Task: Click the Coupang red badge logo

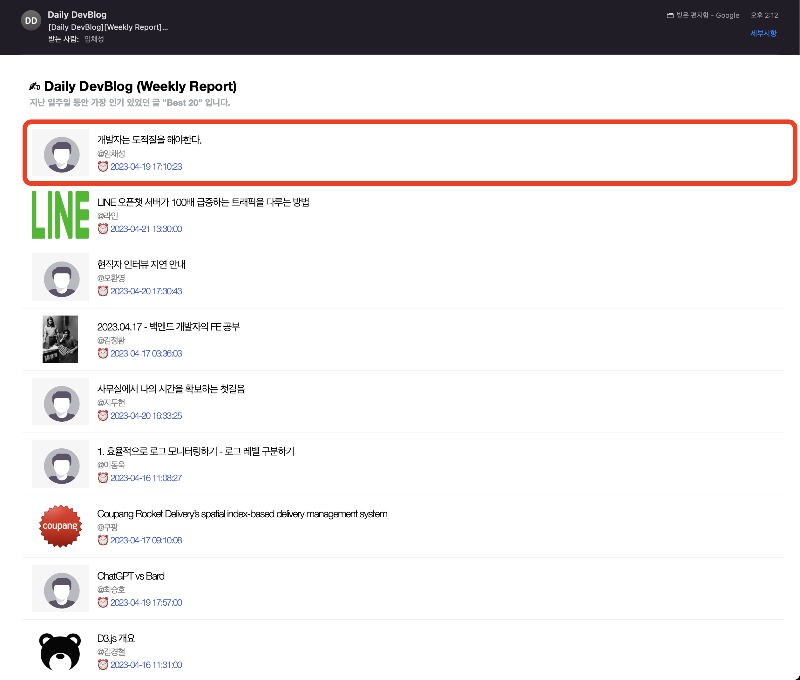Action: pyautogui.click(x=60, y=526)
